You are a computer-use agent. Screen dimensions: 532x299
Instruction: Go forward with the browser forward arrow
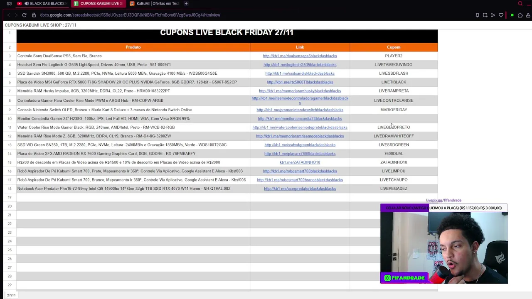[16, 15]
